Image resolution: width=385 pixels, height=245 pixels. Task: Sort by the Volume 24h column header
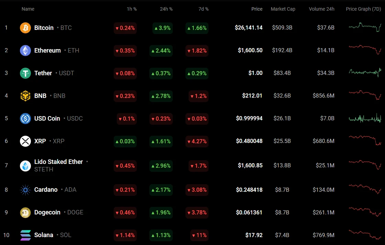coord(321,9)
